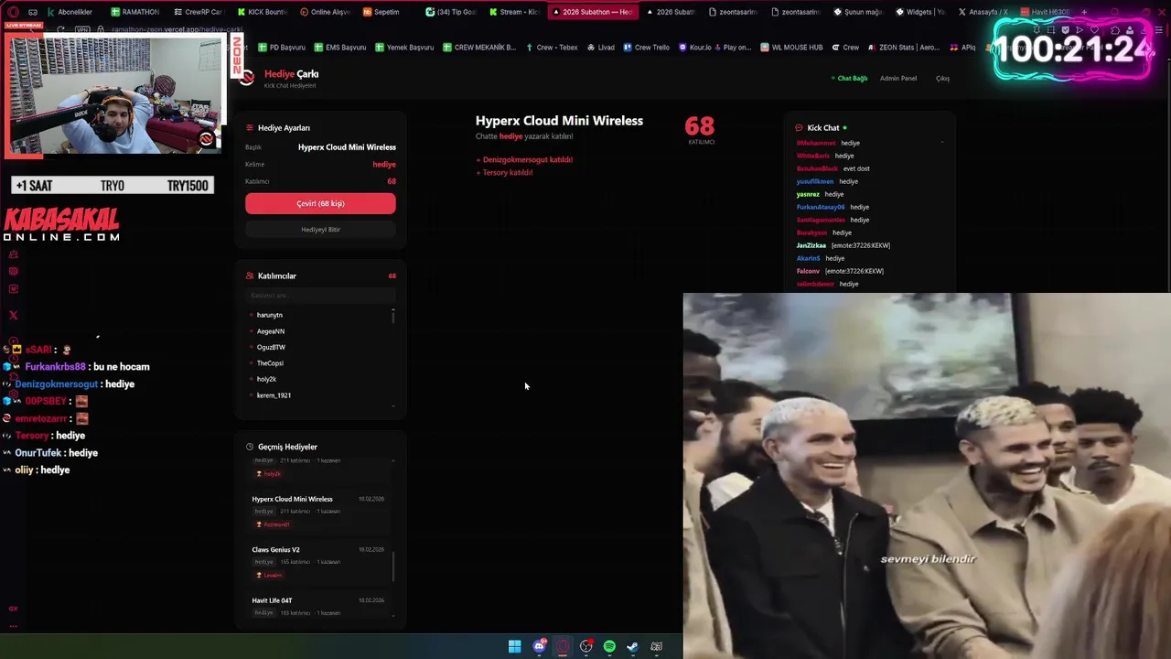Click JanZizkaa in Kick Chat
Screen dimensions: 1171x659
pos(811,245)
